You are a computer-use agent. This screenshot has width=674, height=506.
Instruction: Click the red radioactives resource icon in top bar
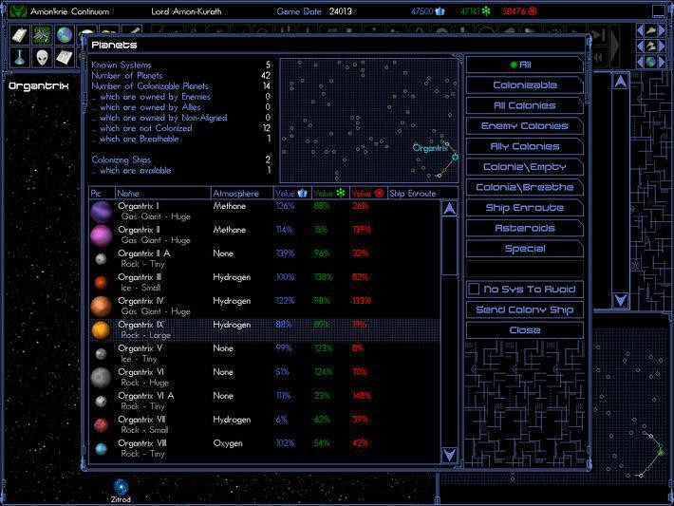(533, 11)
